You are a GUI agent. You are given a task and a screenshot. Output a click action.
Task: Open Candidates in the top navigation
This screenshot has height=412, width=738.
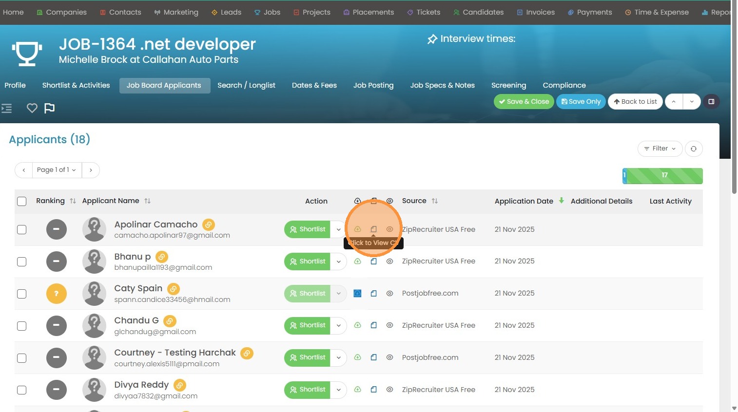coord(478,12)
